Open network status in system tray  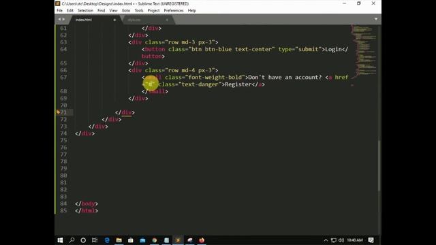coord(334,240)
